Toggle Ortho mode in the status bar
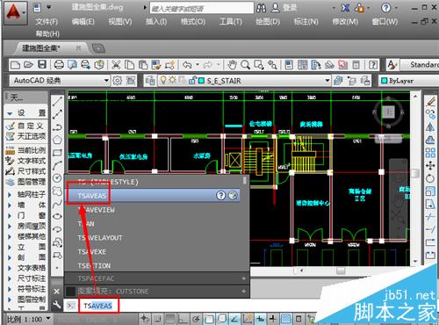 184,319
